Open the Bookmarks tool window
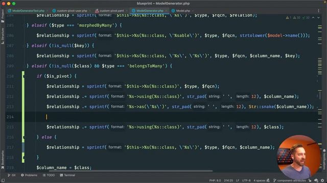The width and height of the screenshot is (327, 183). point(3,160)
